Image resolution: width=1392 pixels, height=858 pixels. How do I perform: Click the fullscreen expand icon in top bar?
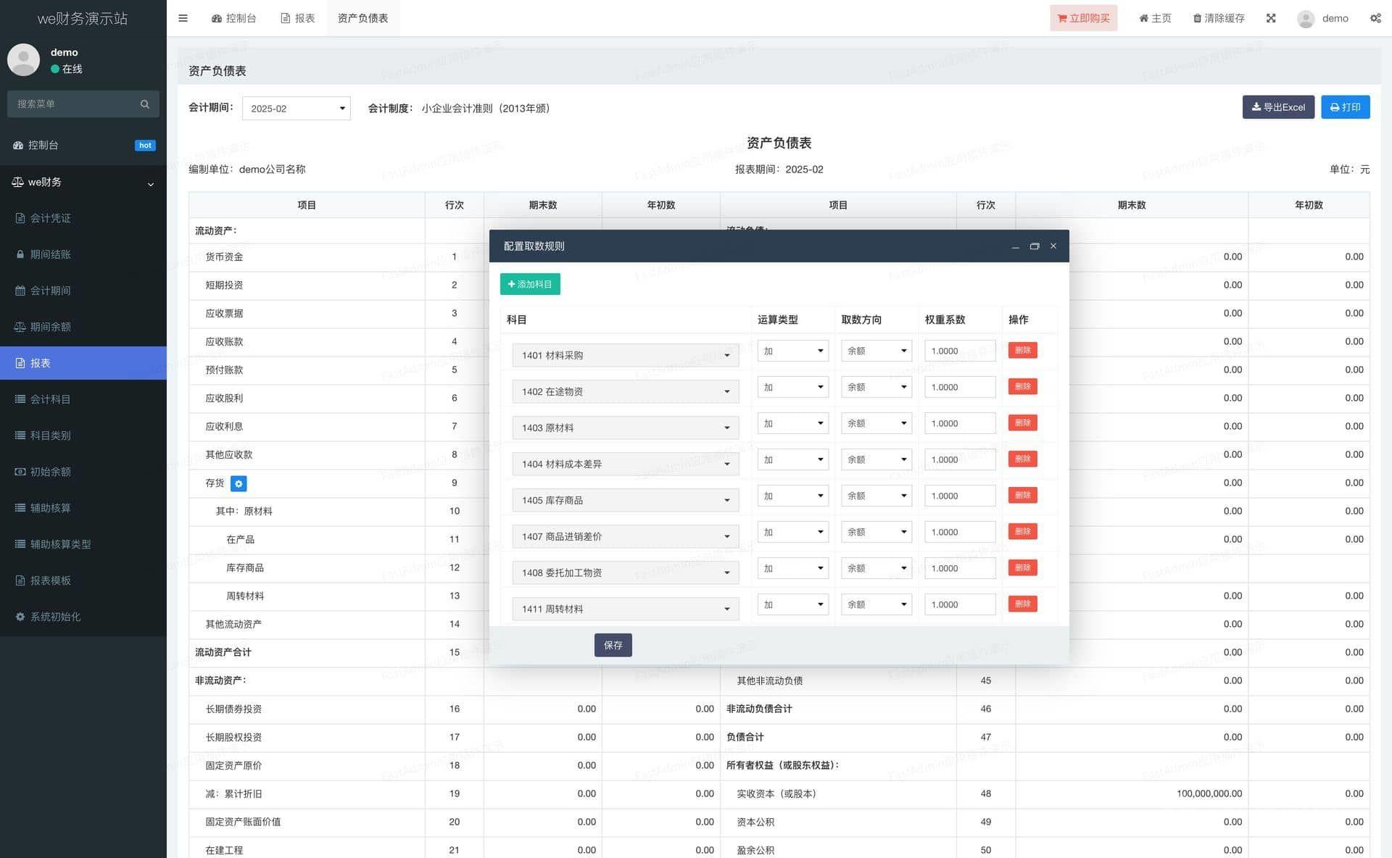pos(1271,18)
